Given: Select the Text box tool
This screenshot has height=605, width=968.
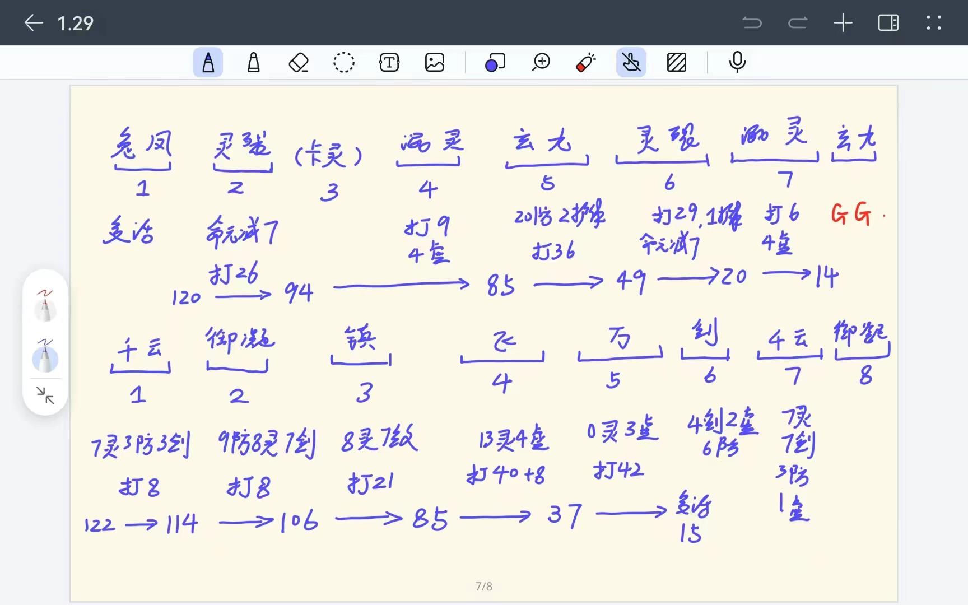Looking at the screenshot, I should [389, 62].
